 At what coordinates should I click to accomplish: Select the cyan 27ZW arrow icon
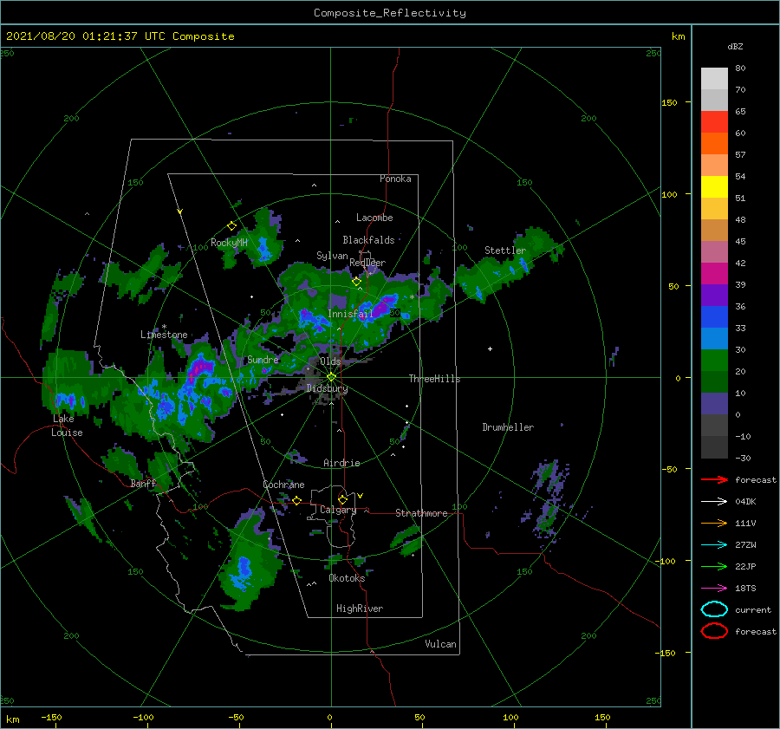click(x=714, y=545)
